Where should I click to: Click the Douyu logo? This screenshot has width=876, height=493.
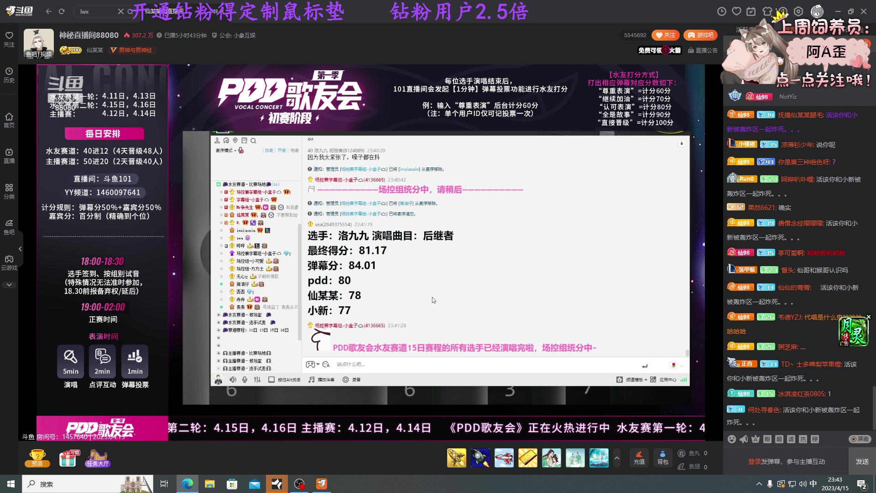point(20,11)
